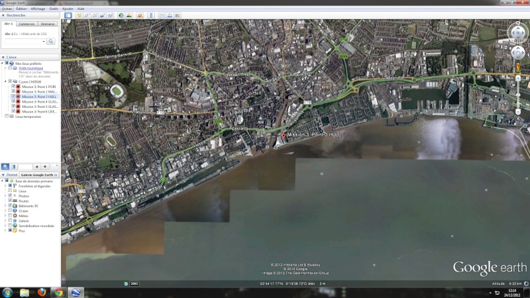Click the look-around compass ring with the eye
The height and width of the screenshot is (298, 530).
coord(518,32)
